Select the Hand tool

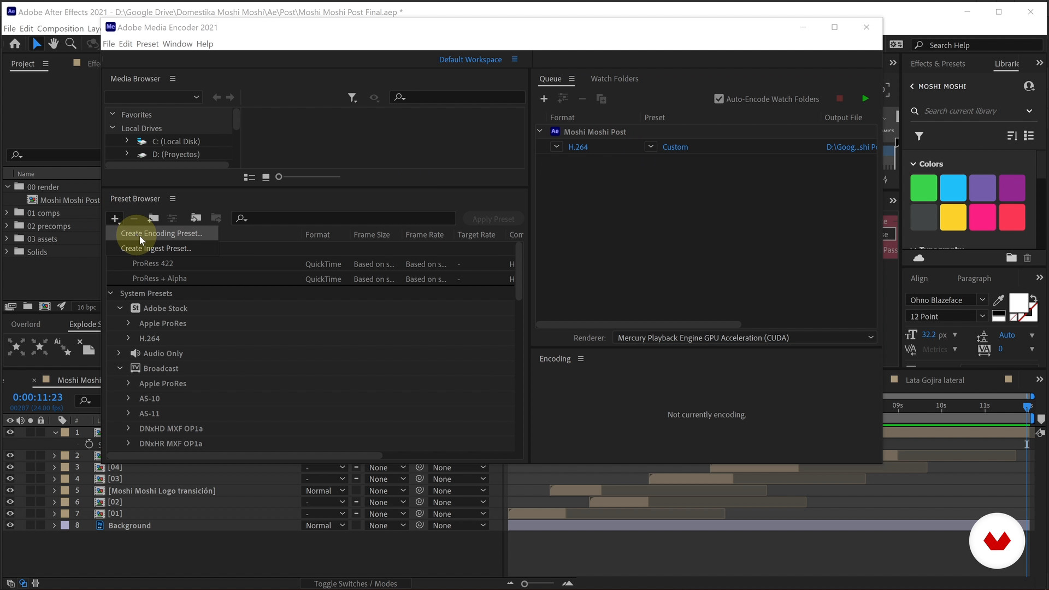[53, 44]
